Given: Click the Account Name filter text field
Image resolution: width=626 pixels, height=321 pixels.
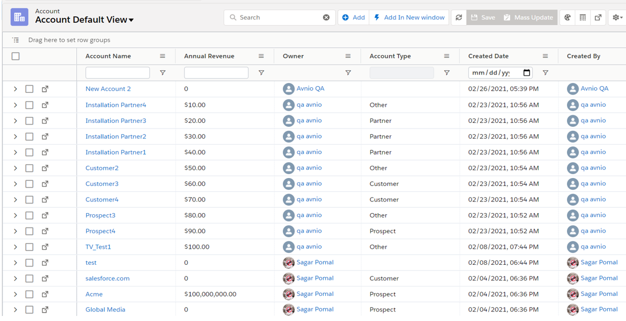Looking at the screenshot, I should [x=118, y=73].
